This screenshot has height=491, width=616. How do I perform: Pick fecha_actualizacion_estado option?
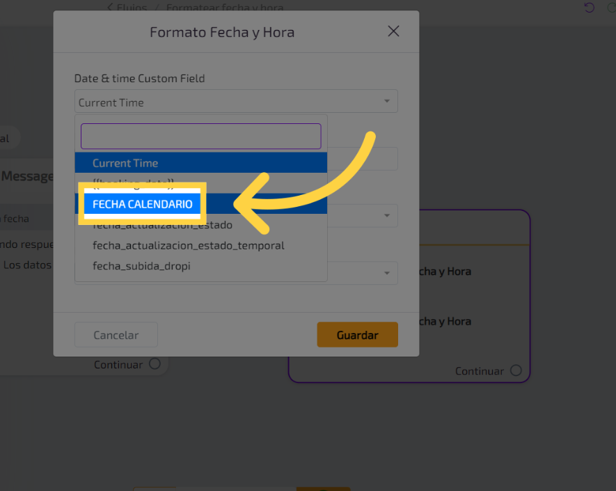163,226
